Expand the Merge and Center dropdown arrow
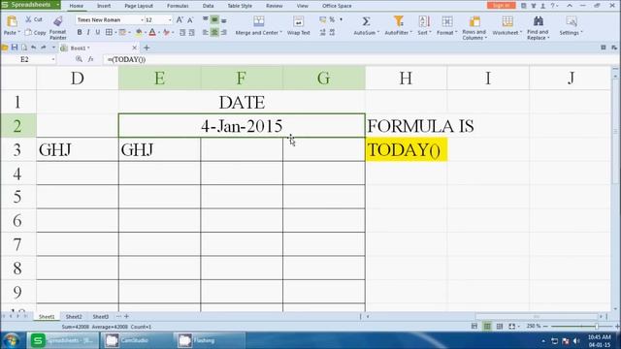The width and height of the screenshot is (621, 349). click(x=281, y=33)
